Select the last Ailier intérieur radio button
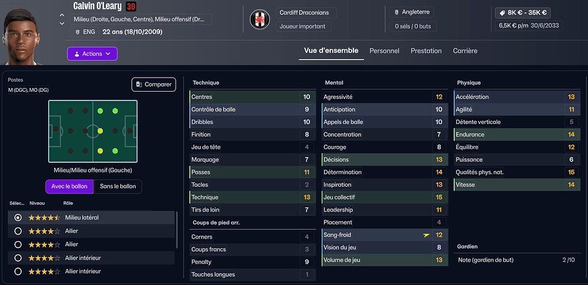The width and height of the screenshot is (588, 285). 17,271
